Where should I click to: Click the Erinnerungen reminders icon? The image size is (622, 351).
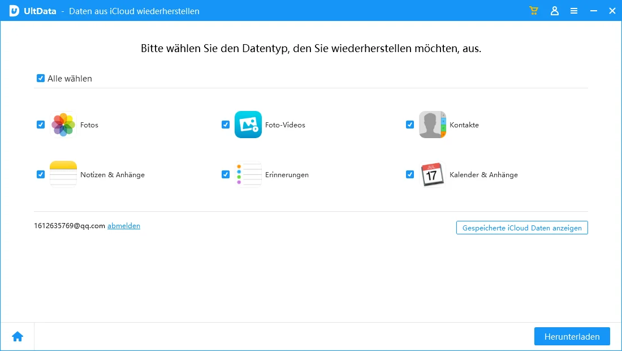(x=248, y=174)
